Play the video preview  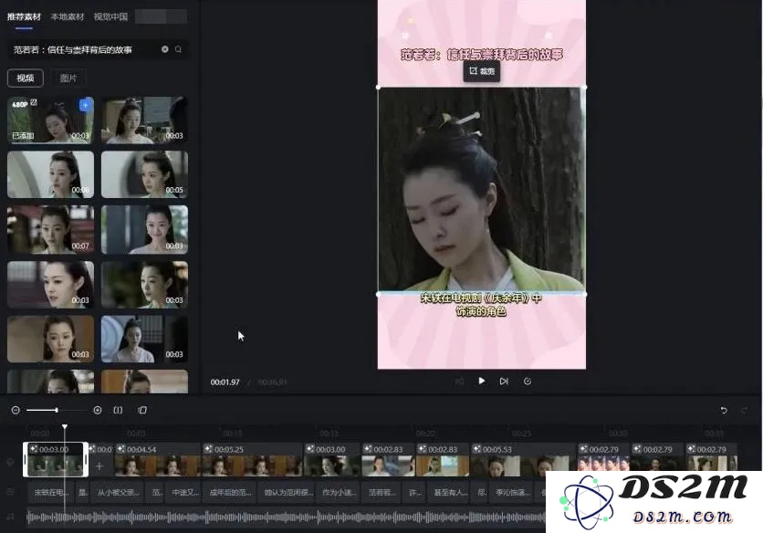pyautogui.click(x=481, y=381)
